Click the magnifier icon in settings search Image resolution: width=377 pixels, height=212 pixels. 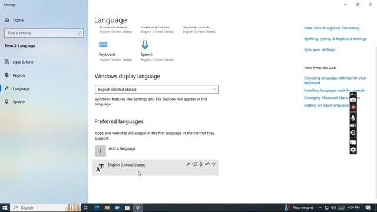pyautogui.click(x=80, y=33)
